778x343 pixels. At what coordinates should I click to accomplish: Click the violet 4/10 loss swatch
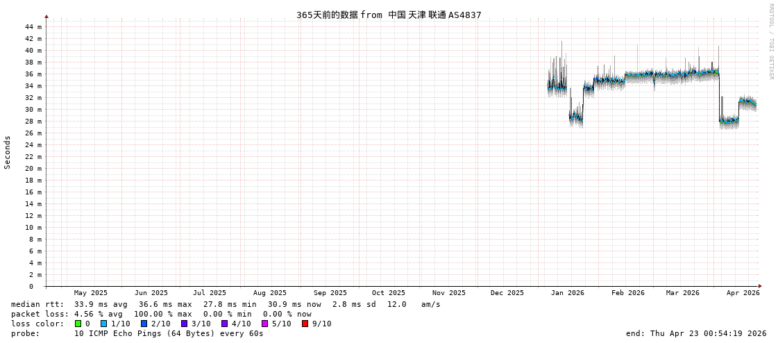click(x=225, y=324)
